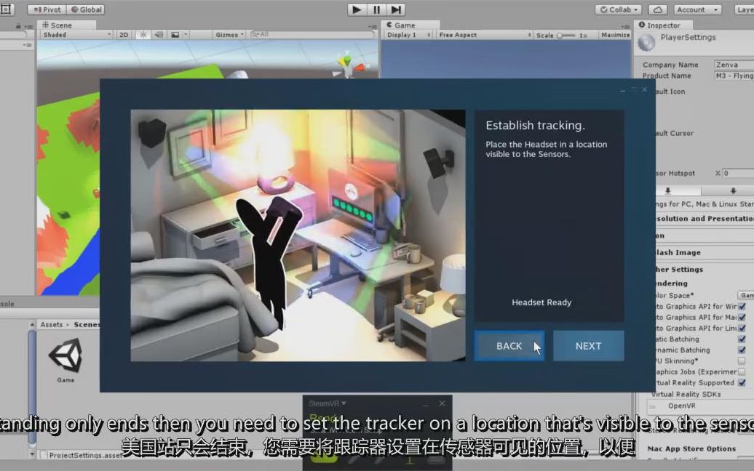Uncheck Virtual Reality Supported
This screenshot has height=471, width=754.
tap(742, 382)
